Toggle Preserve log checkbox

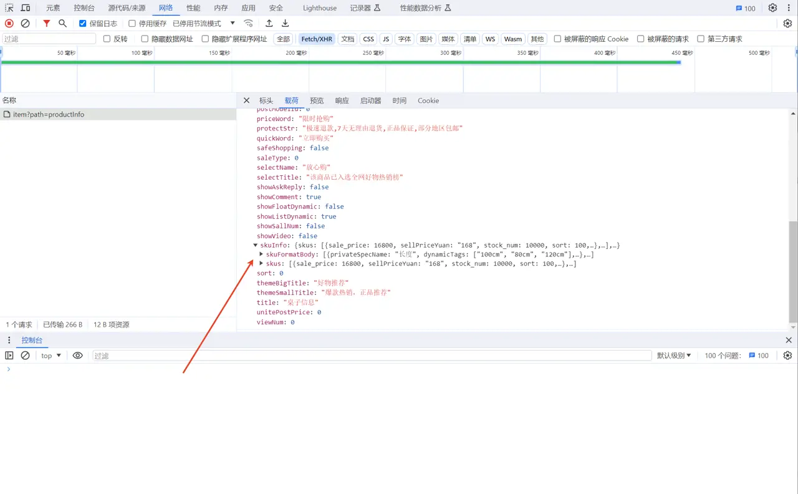click(x=82, y=23)
